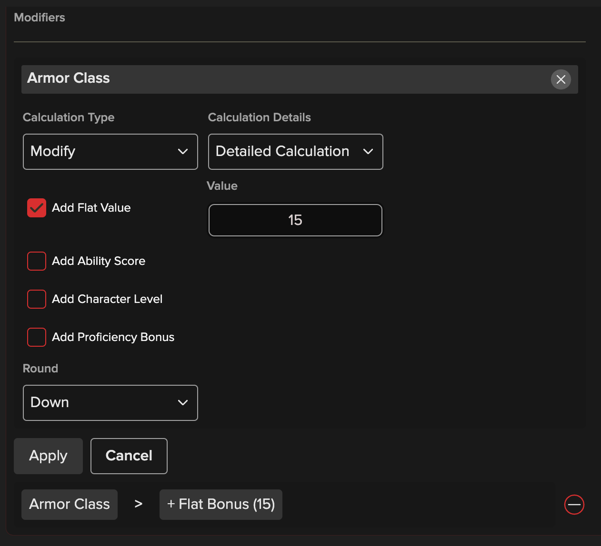Click the Add Proficiency Bonus label text
The height and width of the screenshot is (546, 601).
pos(113,337)
